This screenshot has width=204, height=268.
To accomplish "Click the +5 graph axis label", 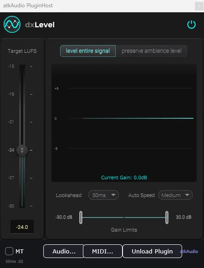I will 56,89.
